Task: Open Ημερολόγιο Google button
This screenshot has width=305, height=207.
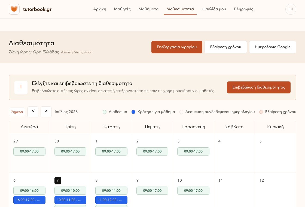Action: pyautogui.click(x=273, y=47)
